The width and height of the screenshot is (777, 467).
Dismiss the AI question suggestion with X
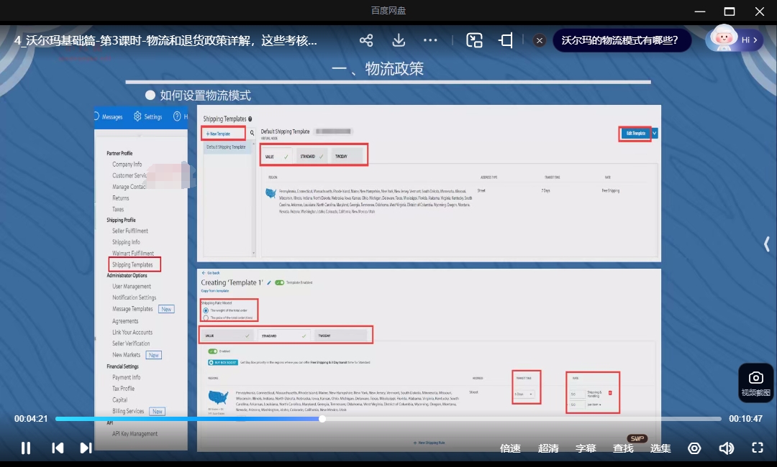[x=540, y=40]
